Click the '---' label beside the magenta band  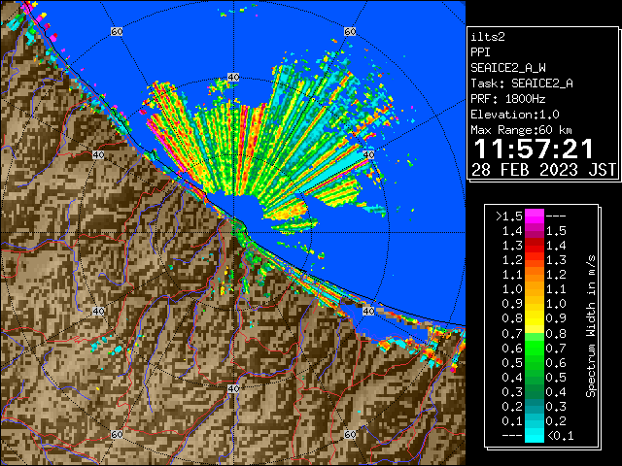[x=556, y=216]
